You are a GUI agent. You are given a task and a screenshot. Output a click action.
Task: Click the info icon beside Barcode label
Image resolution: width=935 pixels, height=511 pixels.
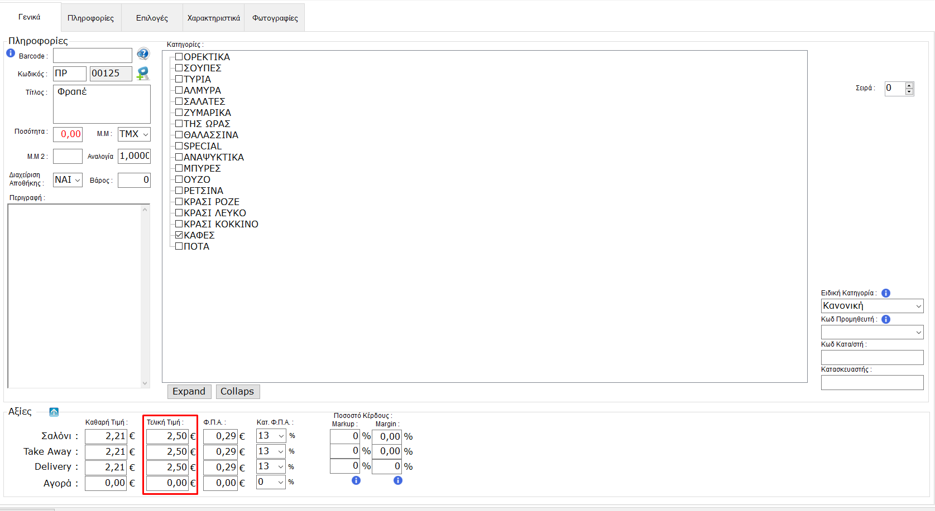tap(11, 53)
